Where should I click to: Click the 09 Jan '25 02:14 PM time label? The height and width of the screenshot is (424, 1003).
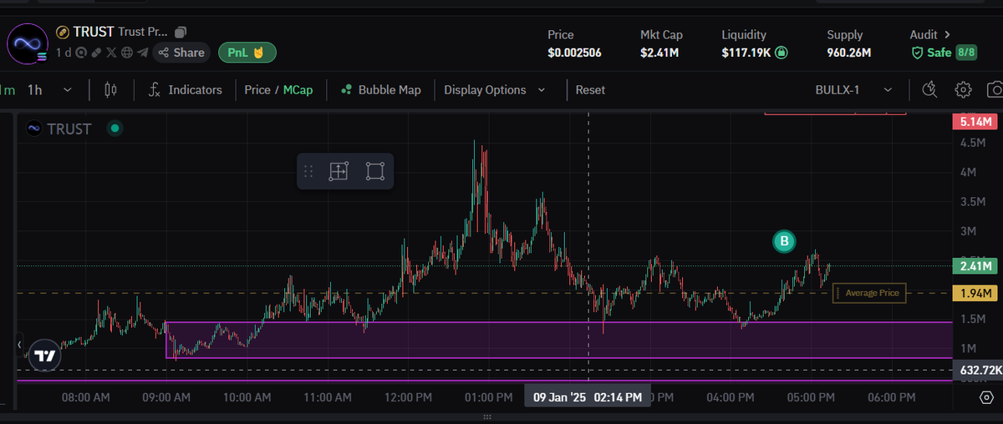(x=588, y=397)
